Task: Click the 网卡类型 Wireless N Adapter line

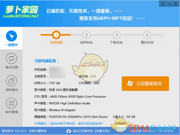Action: [55, 110]
